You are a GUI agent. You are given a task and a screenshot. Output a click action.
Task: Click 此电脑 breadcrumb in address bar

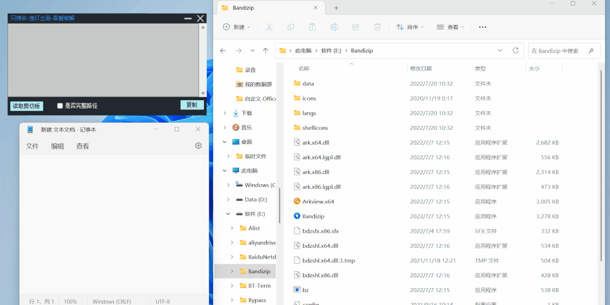point(304,50)
